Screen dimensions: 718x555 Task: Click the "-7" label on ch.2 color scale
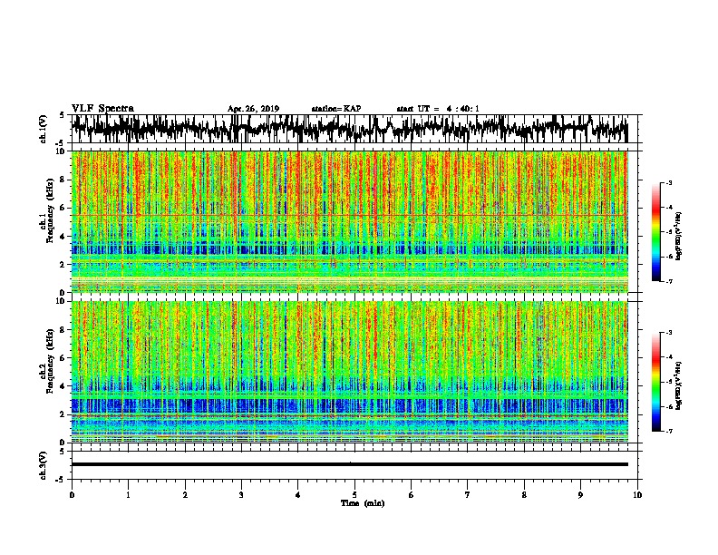(x=668, y=432)
